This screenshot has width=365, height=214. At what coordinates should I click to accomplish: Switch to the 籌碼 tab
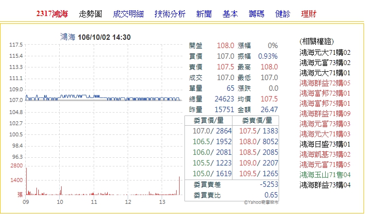coord(257,14)
